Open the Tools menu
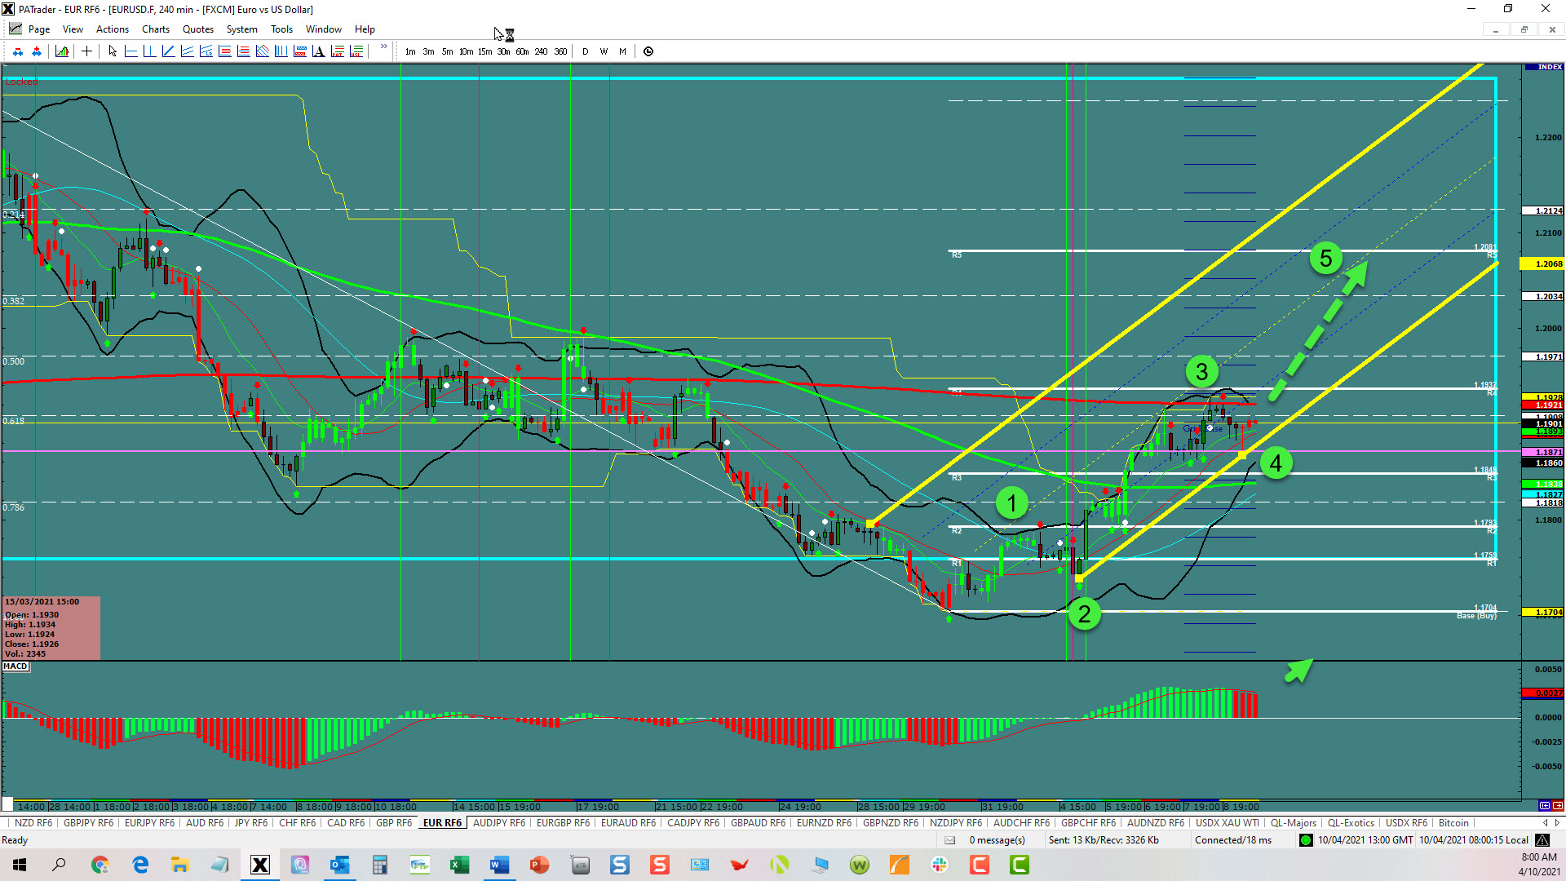 pos(282,29)
